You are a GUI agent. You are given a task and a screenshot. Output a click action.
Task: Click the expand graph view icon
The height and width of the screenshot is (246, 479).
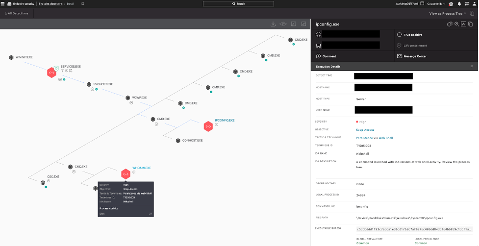coord(303,24)
